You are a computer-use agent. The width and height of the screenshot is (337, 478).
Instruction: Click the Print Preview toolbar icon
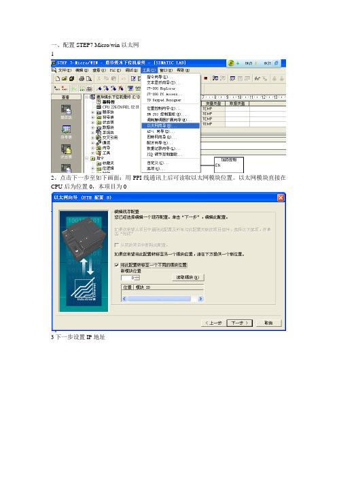pos(88,79)
